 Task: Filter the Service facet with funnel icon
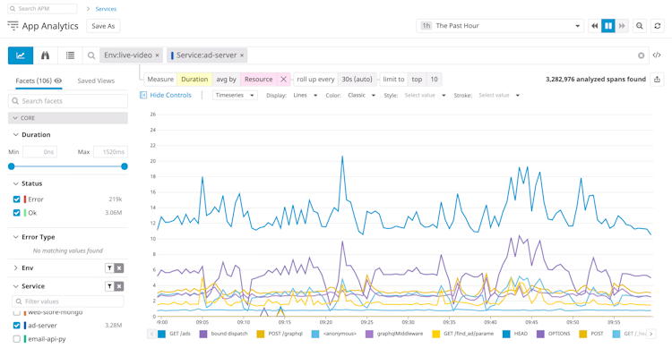(x=109, y=286)
